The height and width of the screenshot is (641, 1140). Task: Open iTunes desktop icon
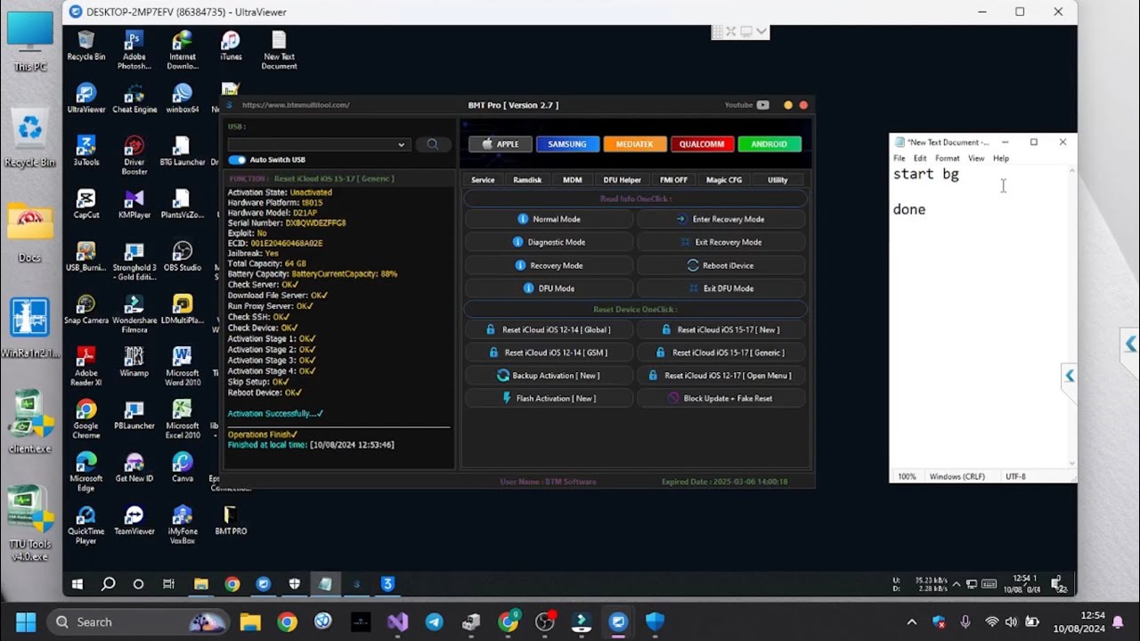[x=231, y=46]
